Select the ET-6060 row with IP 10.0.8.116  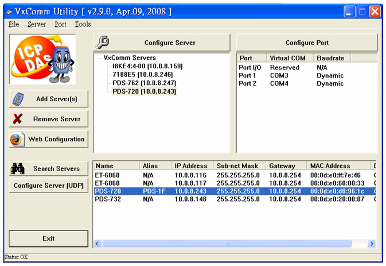(235, 175)
